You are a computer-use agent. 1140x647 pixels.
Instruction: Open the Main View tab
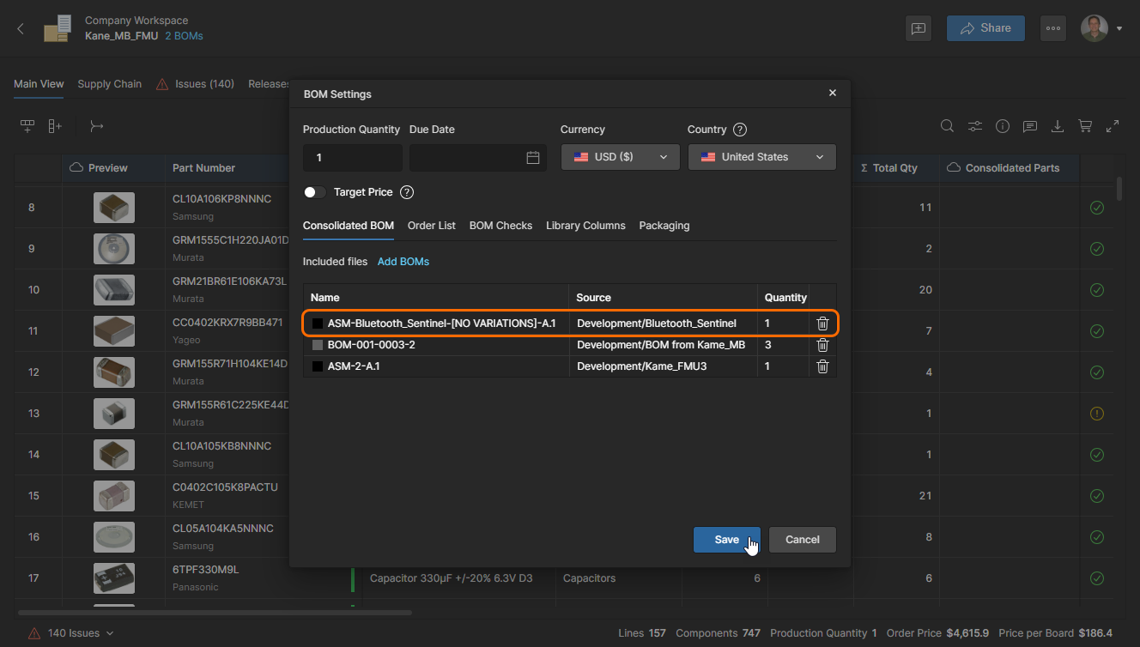39,84
